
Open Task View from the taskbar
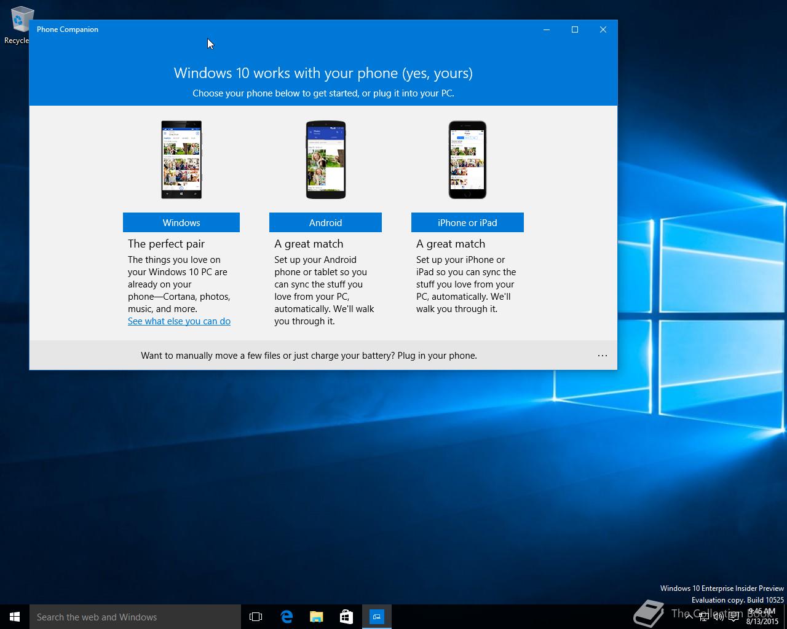coord(256,617)
